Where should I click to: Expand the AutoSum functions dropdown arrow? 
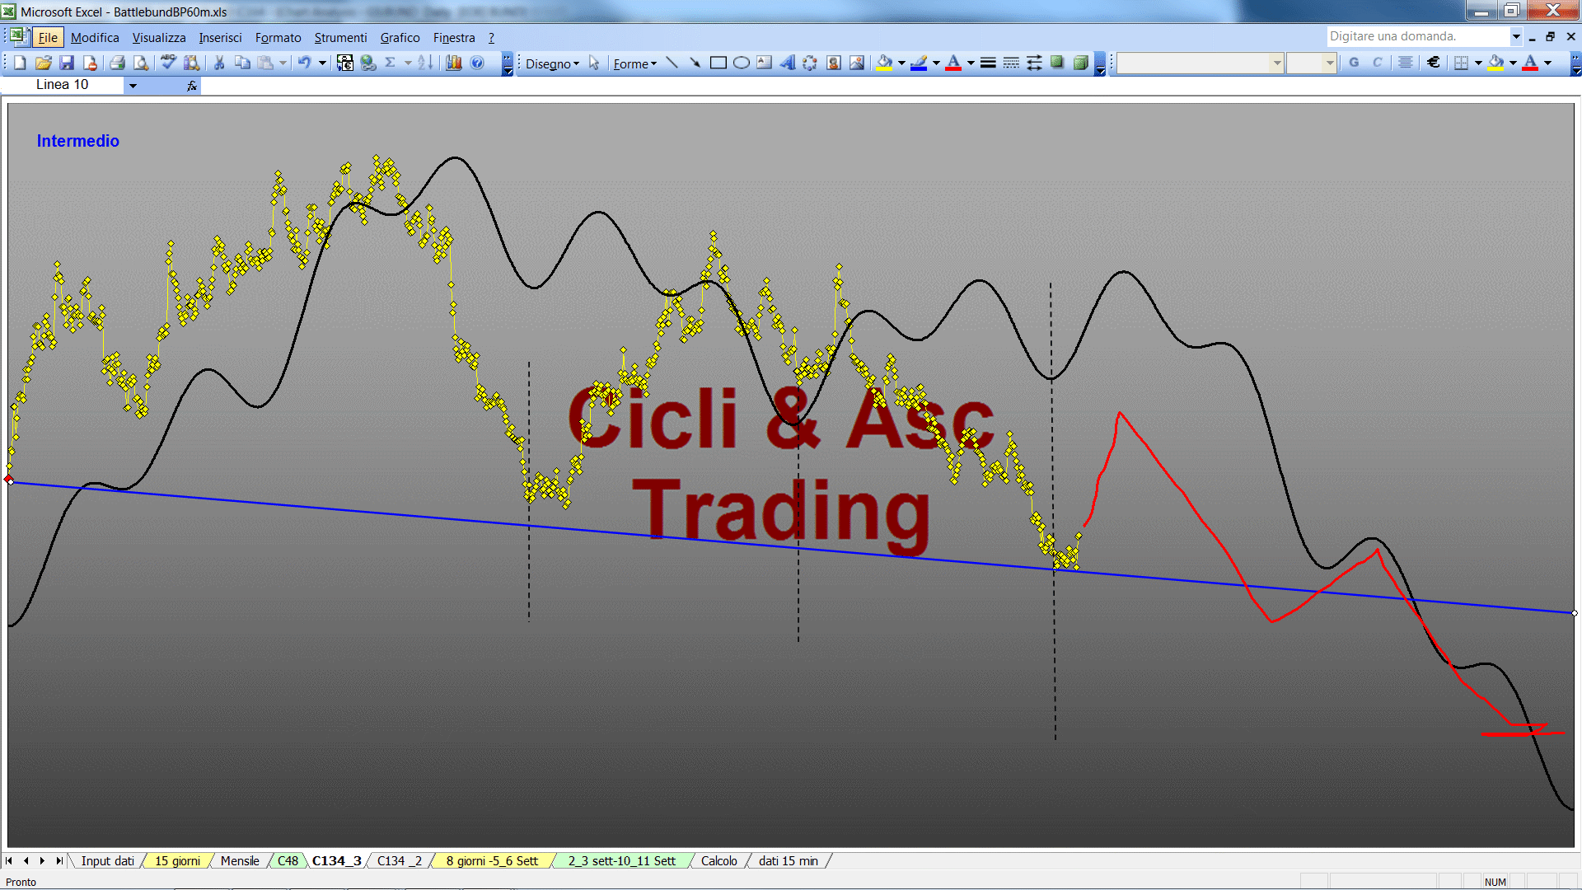pos(407,63)
